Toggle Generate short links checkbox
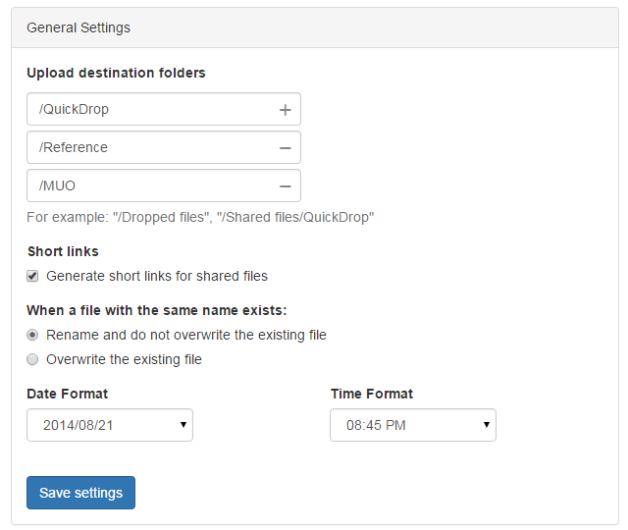This screenshot has width=628, height=530. point(33,276)
